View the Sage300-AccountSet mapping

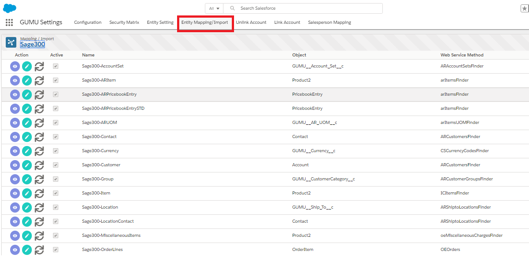coord(15,66)
